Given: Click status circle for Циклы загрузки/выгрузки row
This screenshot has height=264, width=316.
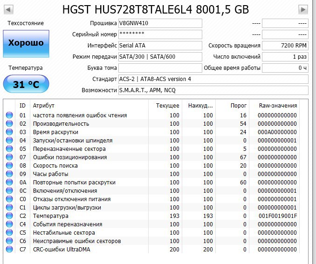Looking at the screenshot, I should click(9, 207).
